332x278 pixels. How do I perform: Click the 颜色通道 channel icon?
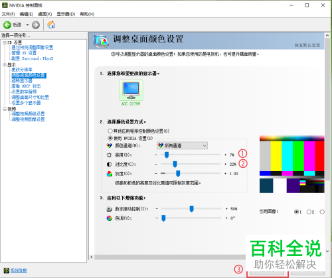(110, 145)
